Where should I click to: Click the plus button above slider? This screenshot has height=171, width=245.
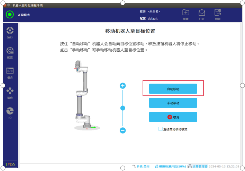pyautogui.click(x=122, y=86)
